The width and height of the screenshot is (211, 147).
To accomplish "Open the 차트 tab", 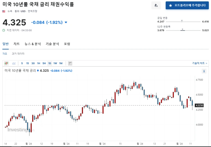I will coord(17,44).
